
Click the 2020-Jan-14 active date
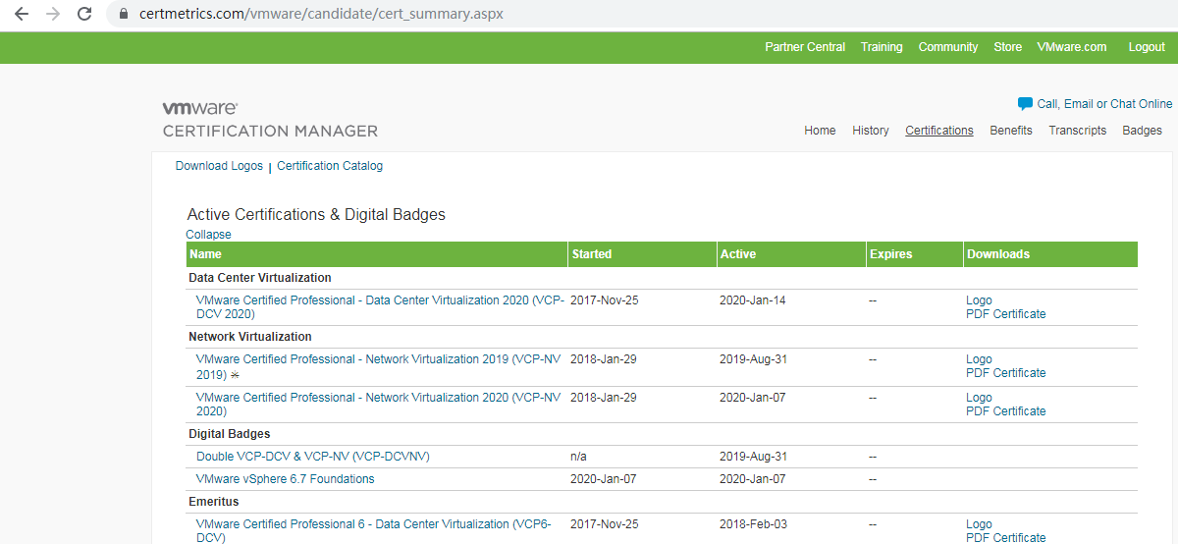[753, 300]
